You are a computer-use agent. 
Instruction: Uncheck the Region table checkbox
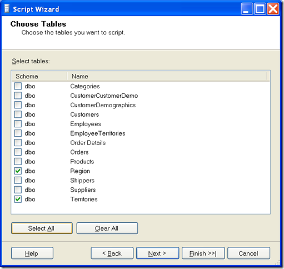(18, 171)
